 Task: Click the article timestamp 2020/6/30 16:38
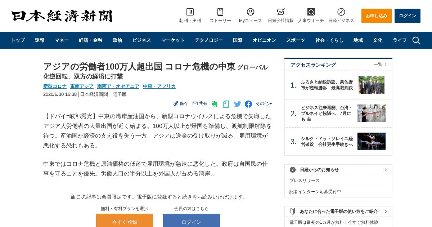(x=60, y=94)
